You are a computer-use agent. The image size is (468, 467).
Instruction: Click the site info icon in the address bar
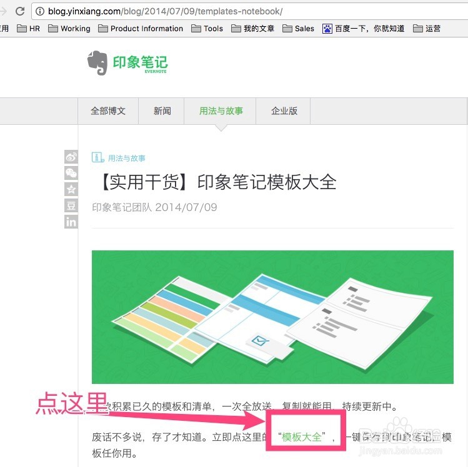coord(40,11)
